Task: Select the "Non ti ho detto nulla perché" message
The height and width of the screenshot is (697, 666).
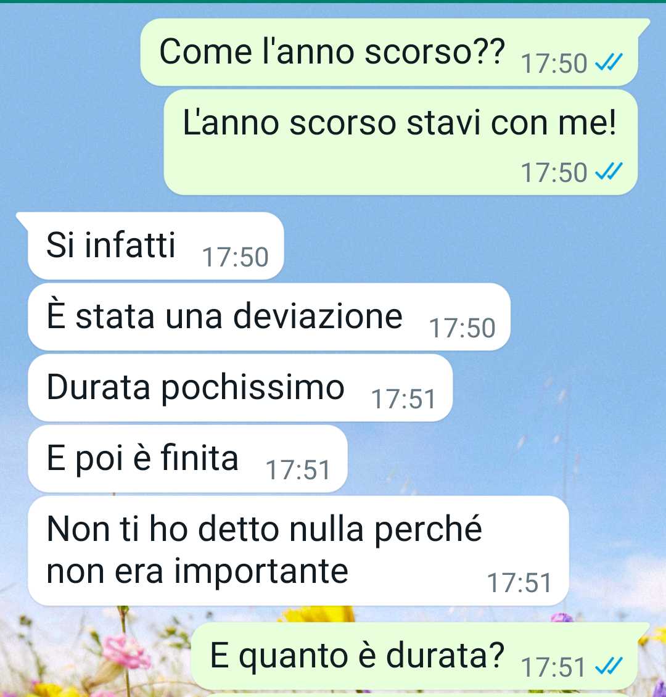Action: click(298, 551)
